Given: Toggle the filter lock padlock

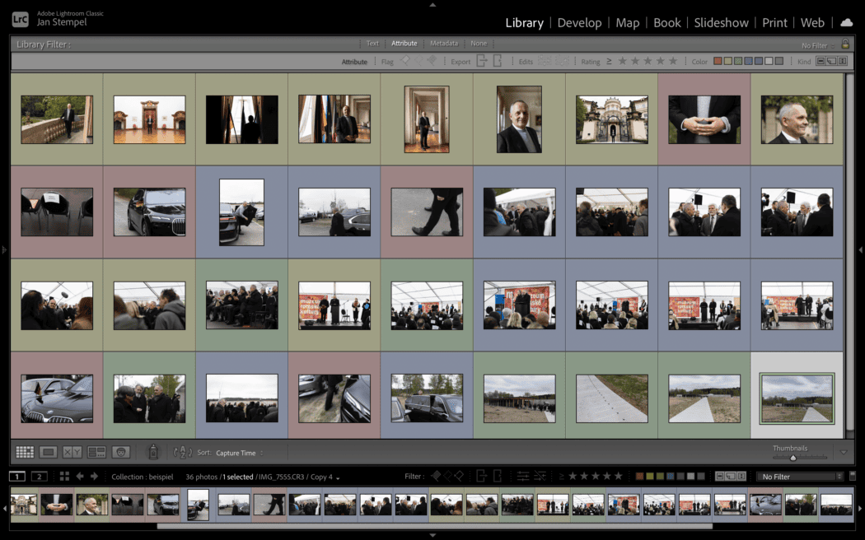Looking at the screenshot, I should pos(844,44).
